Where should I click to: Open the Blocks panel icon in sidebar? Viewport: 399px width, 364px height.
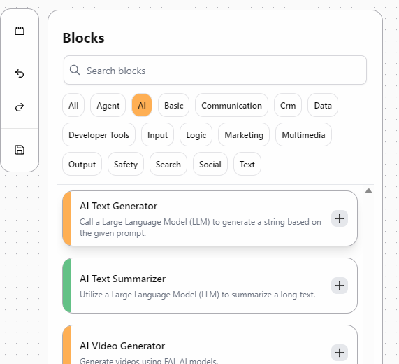[x=20, y=31]
